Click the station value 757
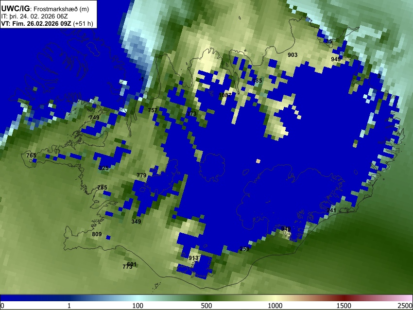The image size is (413, 310). point(153,110)
